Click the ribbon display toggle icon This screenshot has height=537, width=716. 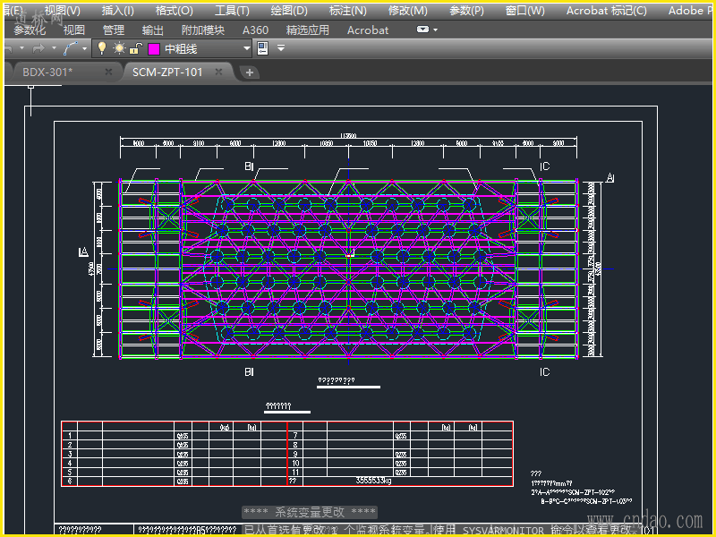pyautogui.click(x=423, y=30)
